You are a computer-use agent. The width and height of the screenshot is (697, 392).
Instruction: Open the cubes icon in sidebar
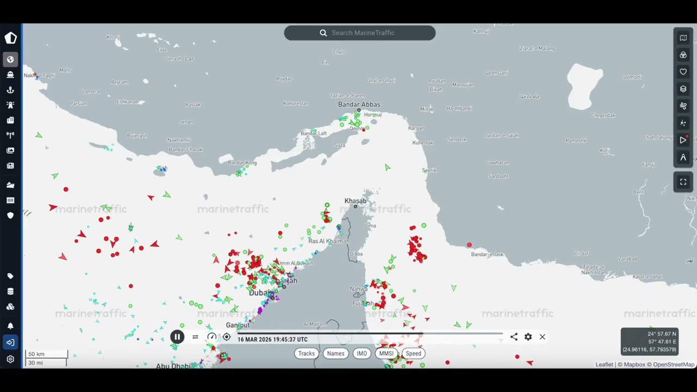point(10,307)
